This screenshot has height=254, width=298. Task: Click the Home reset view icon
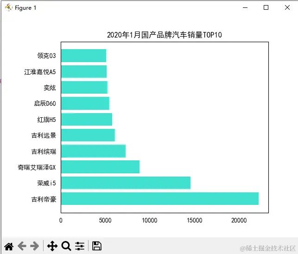click(x=9, y=246)
